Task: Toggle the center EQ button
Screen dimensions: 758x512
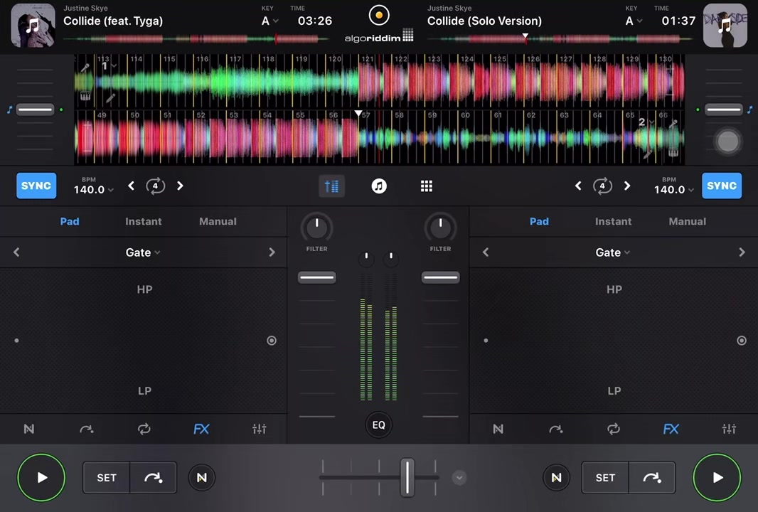Action: tap(378, 425)
